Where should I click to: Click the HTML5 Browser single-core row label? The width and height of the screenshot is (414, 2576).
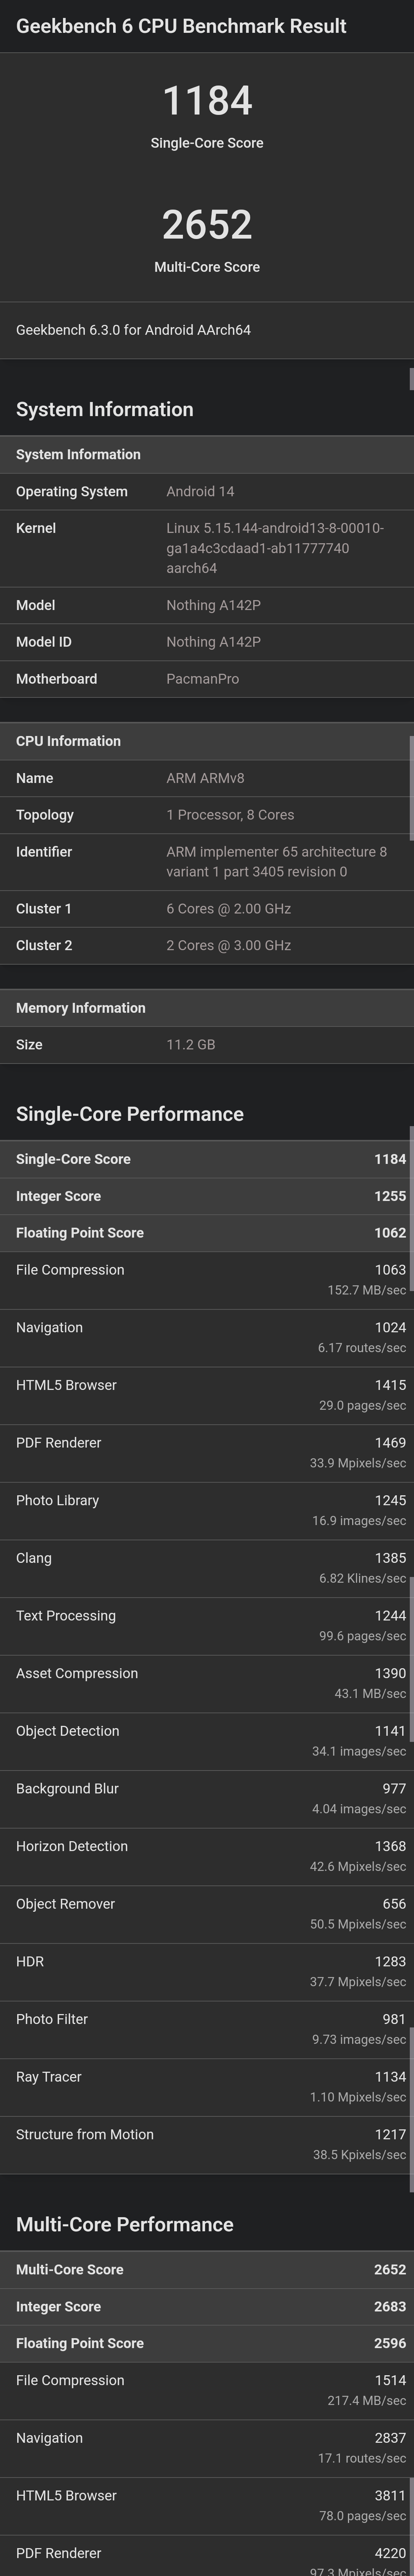tap(66, 1385)
